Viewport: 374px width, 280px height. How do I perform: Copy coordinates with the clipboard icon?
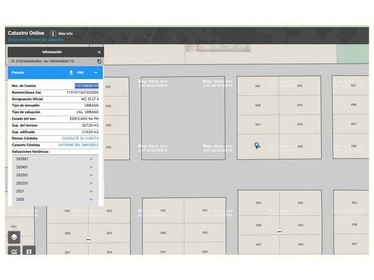click(x=99, y=61)
